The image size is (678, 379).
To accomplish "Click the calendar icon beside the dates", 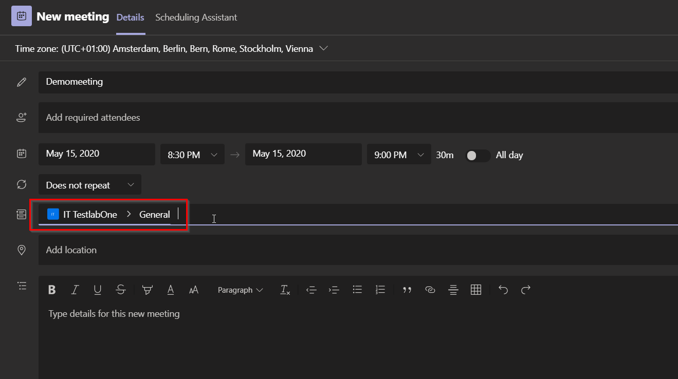I will (x=22, y=154).
